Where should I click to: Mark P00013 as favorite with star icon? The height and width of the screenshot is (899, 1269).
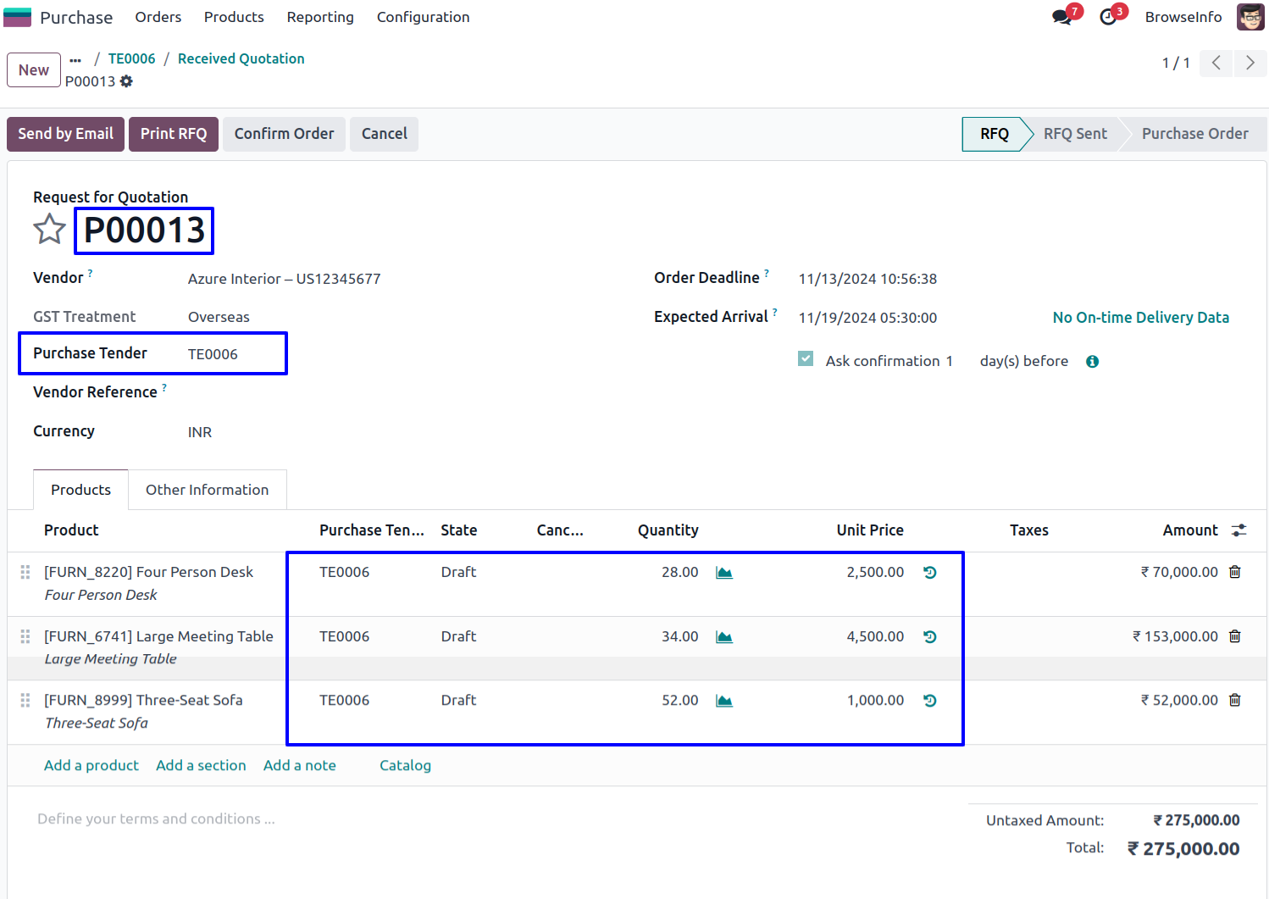point(49,230)
